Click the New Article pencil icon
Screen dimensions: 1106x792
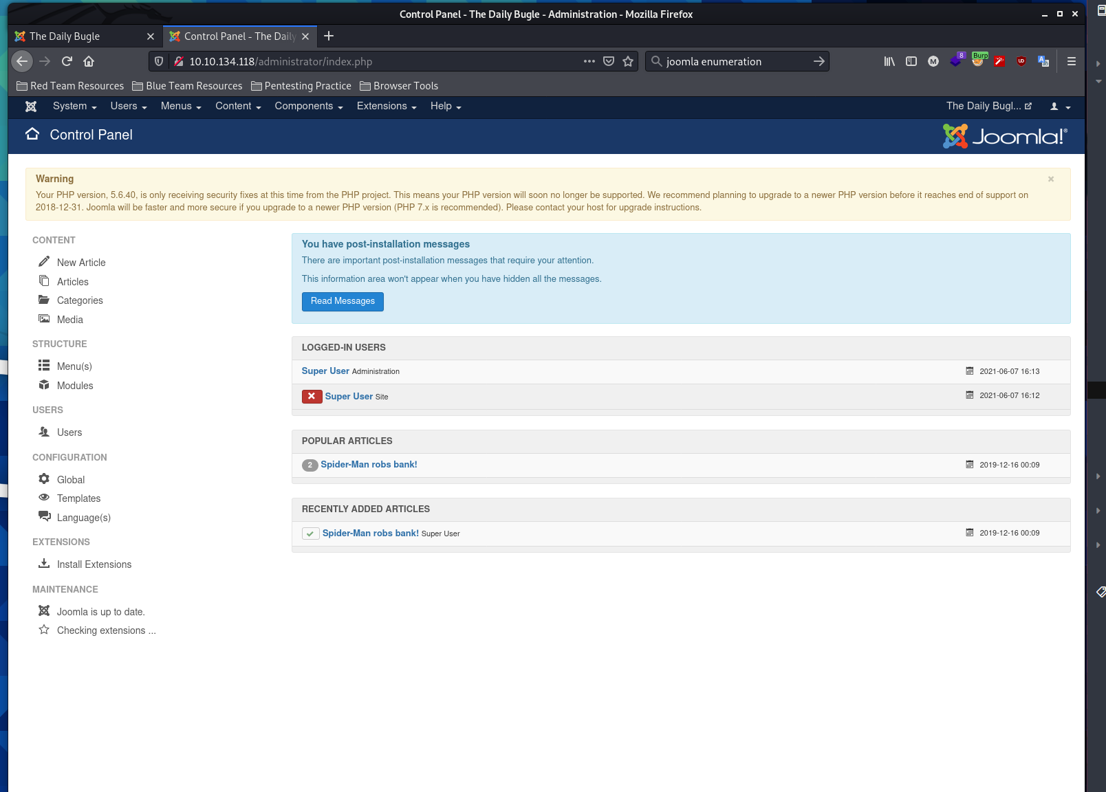[x=44, y=262]
